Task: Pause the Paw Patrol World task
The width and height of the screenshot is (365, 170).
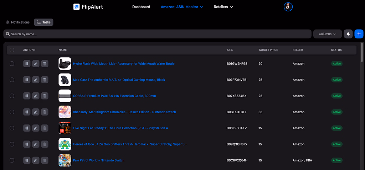Action: coord(27,160)
